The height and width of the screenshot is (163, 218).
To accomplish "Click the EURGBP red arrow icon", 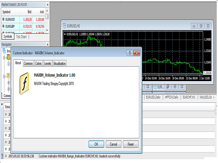I will [3, 26].
